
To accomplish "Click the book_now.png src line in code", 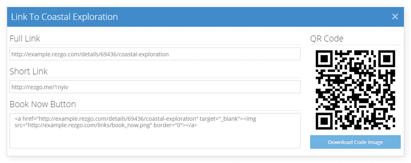I will click(106, 125).
